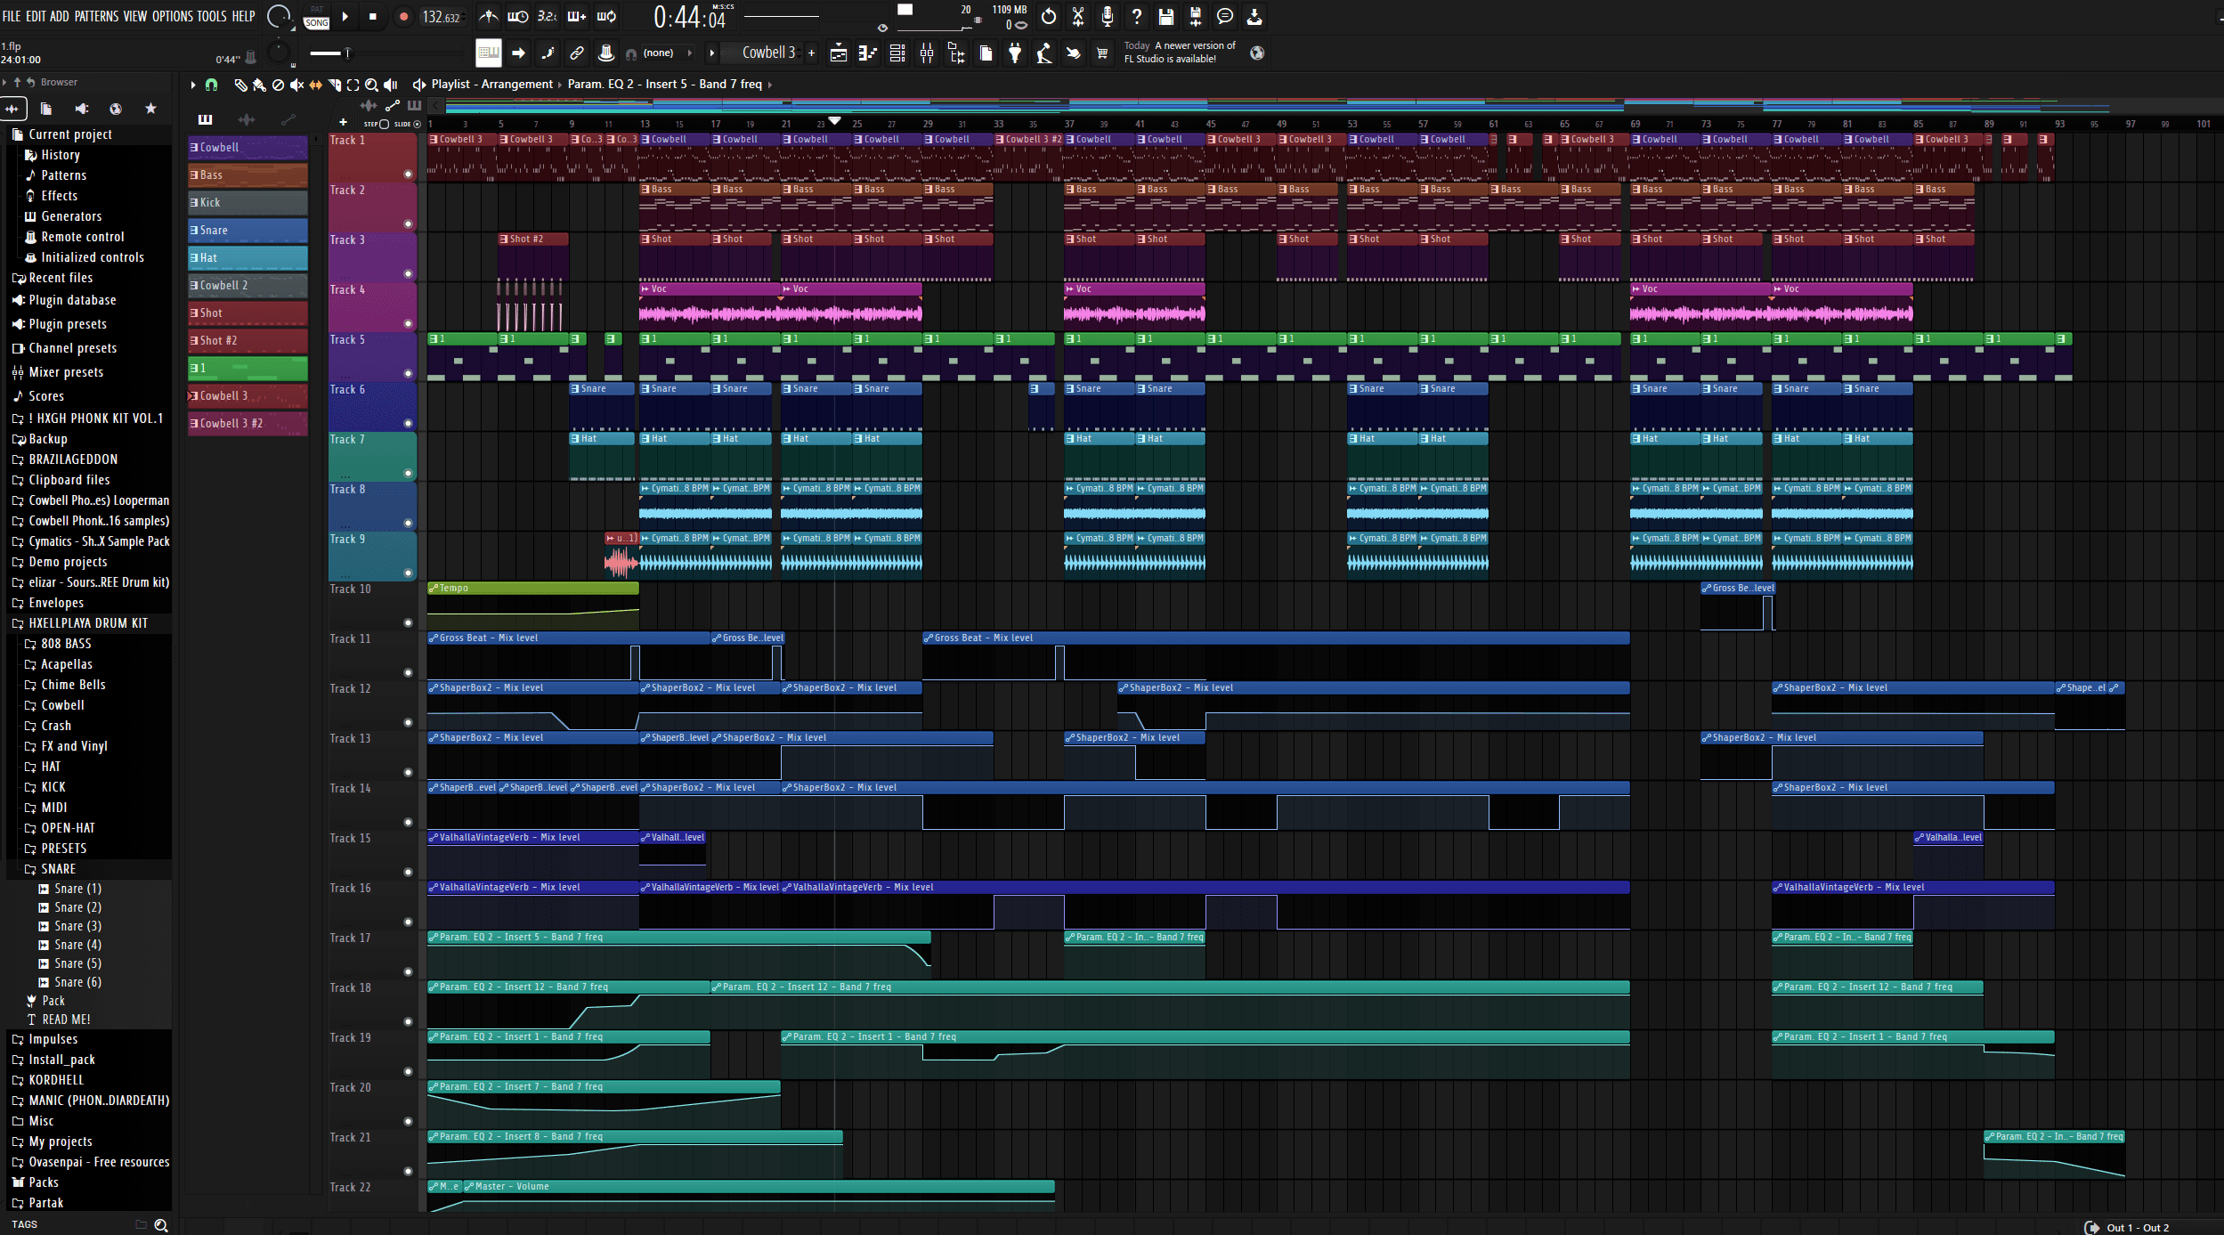Viewport: 2224px width, 1235px height.
Task: Click the microphone one-click recording icon
Action: (1108, 16)
